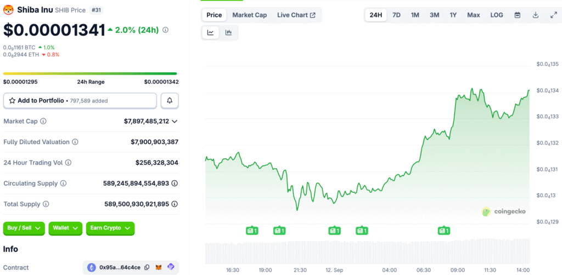Copy the contract address 0x95a...64c4ce

click(147, 267)
